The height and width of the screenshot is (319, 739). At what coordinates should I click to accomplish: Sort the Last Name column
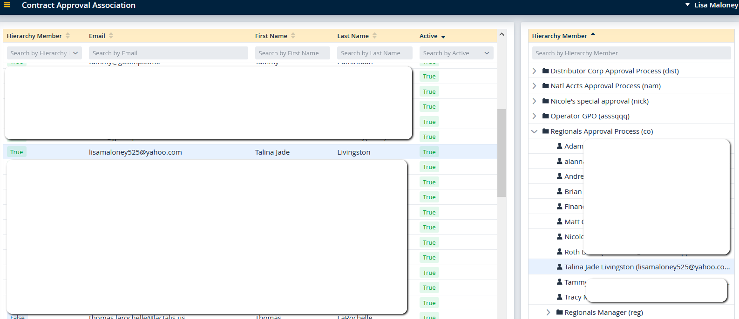(x=374, y=36)
